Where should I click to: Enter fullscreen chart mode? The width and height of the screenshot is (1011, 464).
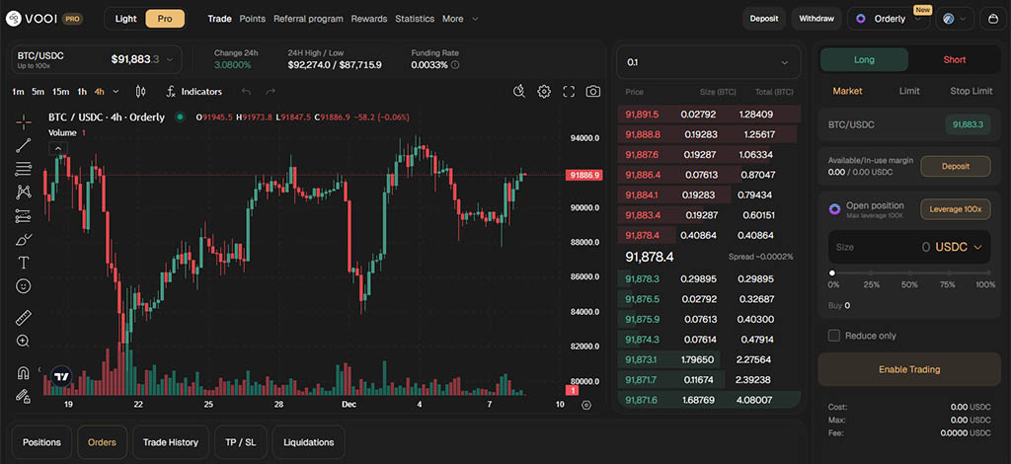[569, 92]
